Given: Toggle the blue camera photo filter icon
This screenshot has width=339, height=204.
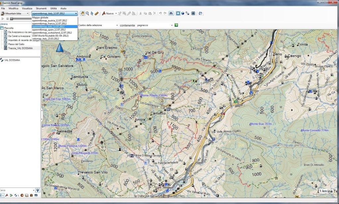Looking at the screenshot, I should (36, 195).
